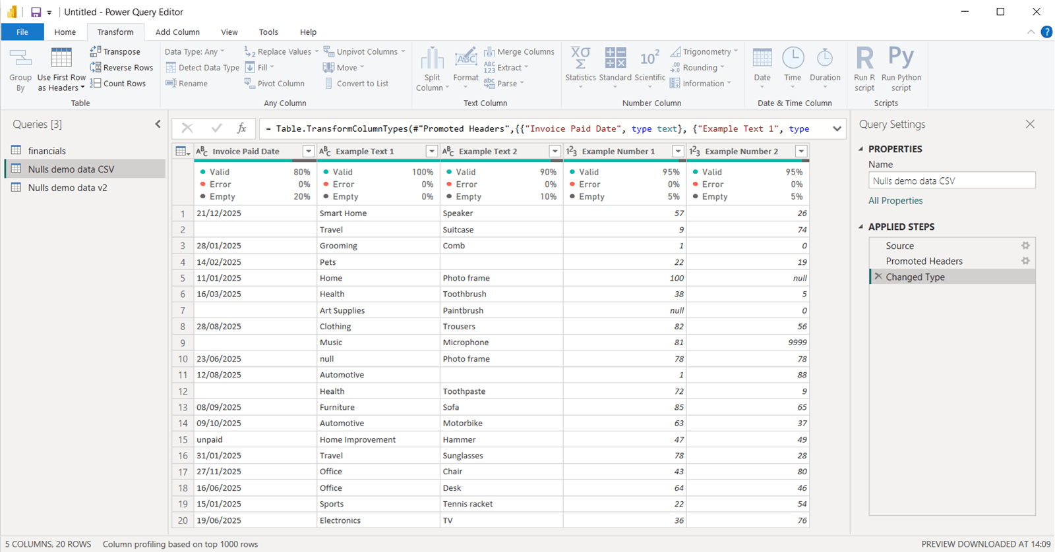Open Source step settings gear
The width and height of the screenshot is (1055, 552).
click(1025, 245)
